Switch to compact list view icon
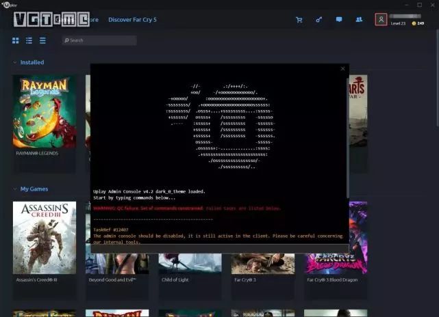Image resolution: width=439 pixels, height=317 pixels. (42, 40)
